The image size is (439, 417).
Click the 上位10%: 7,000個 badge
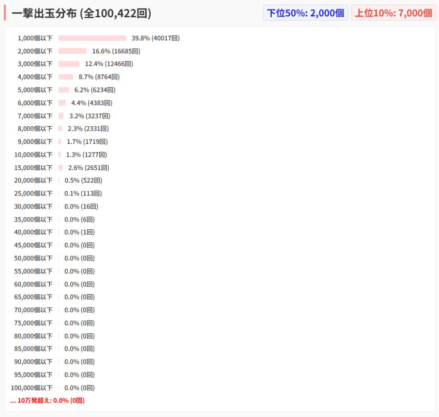coord(393,13)
